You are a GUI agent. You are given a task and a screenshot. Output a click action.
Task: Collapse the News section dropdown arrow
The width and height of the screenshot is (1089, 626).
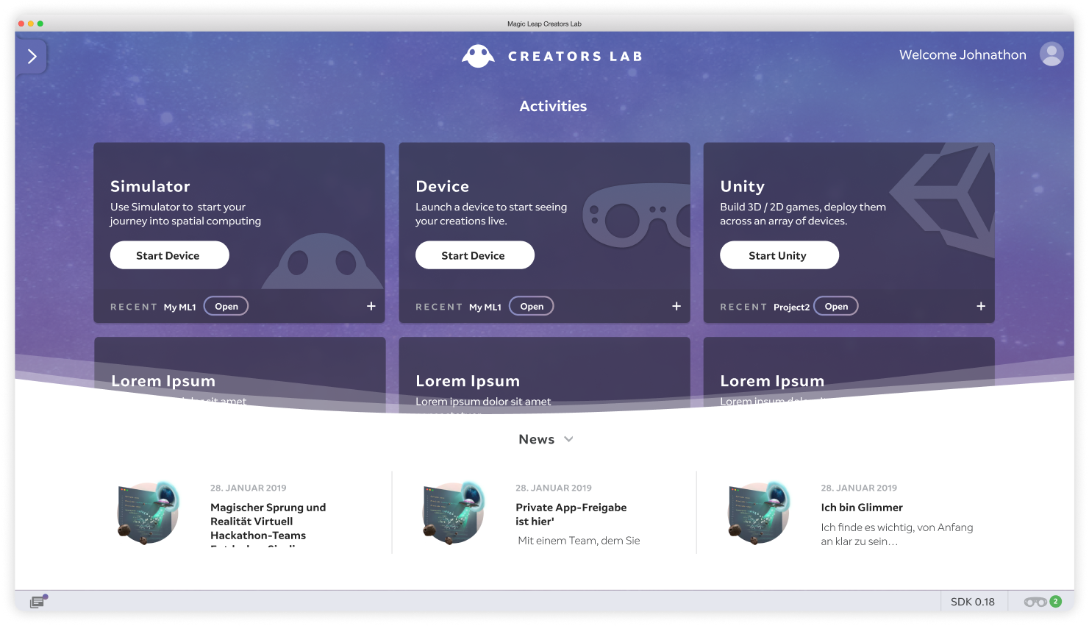[x=568, y=439]
